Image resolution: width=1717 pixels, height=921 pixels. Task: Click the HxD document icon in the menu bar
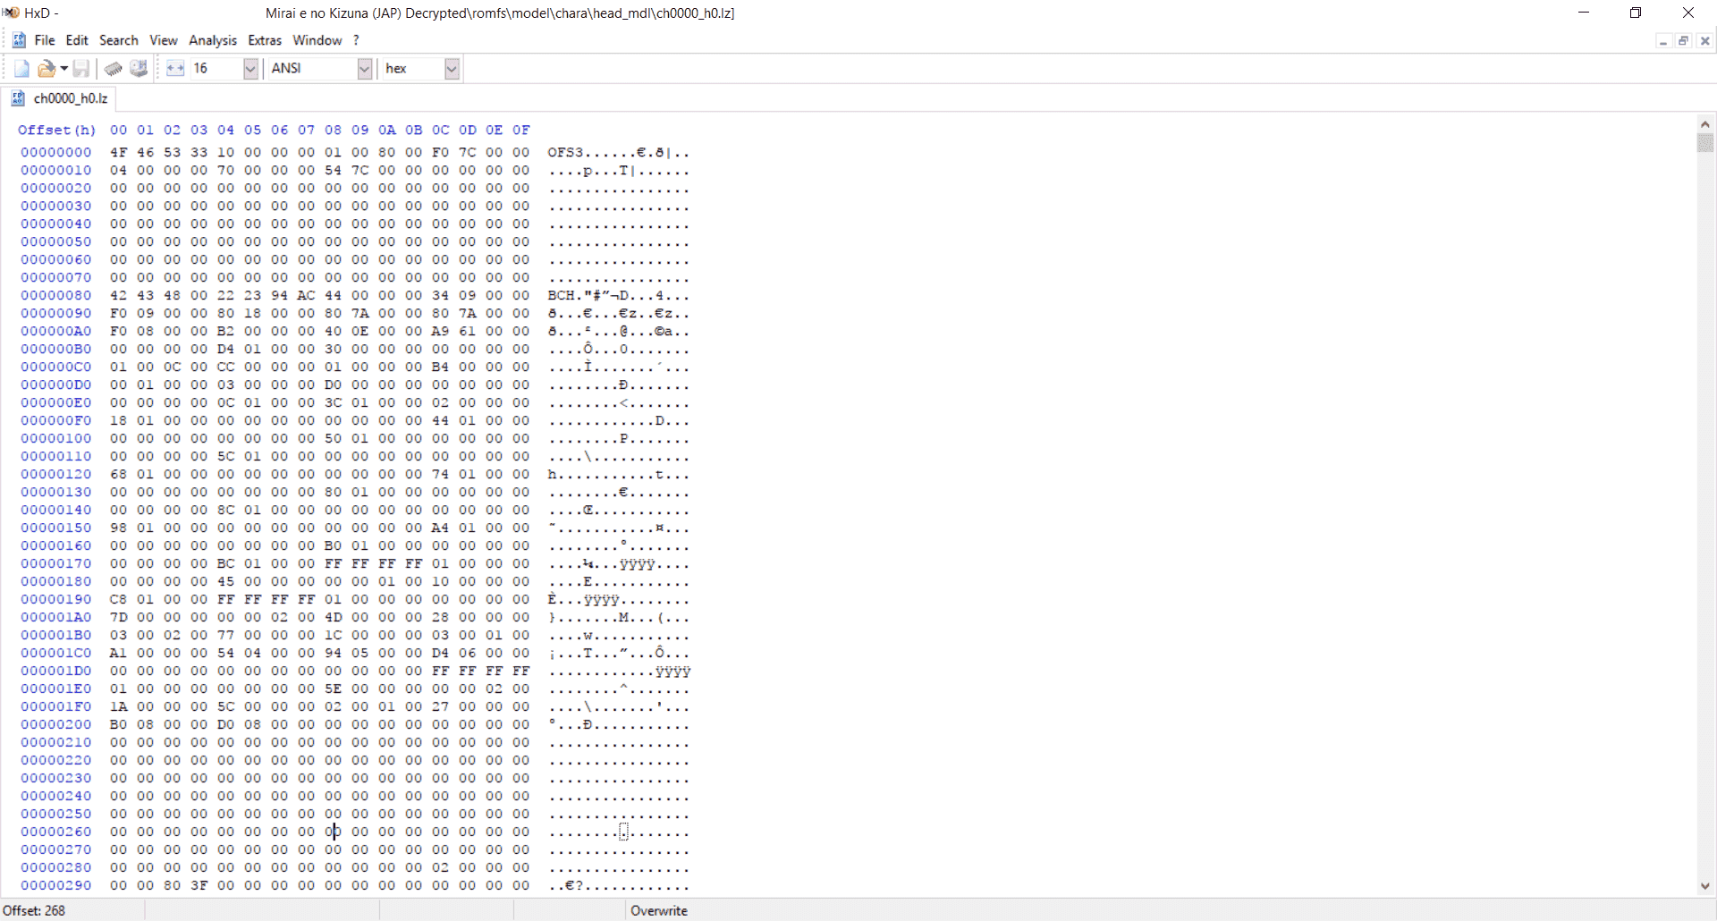[18, 40]
